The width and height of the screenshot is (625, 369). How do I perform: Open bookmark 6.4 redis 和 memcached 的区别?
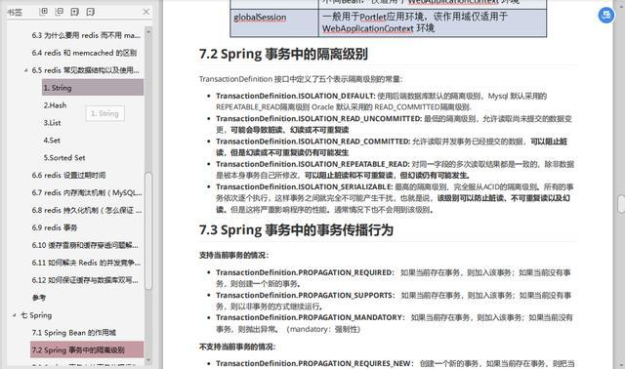[x=84, y=53]
